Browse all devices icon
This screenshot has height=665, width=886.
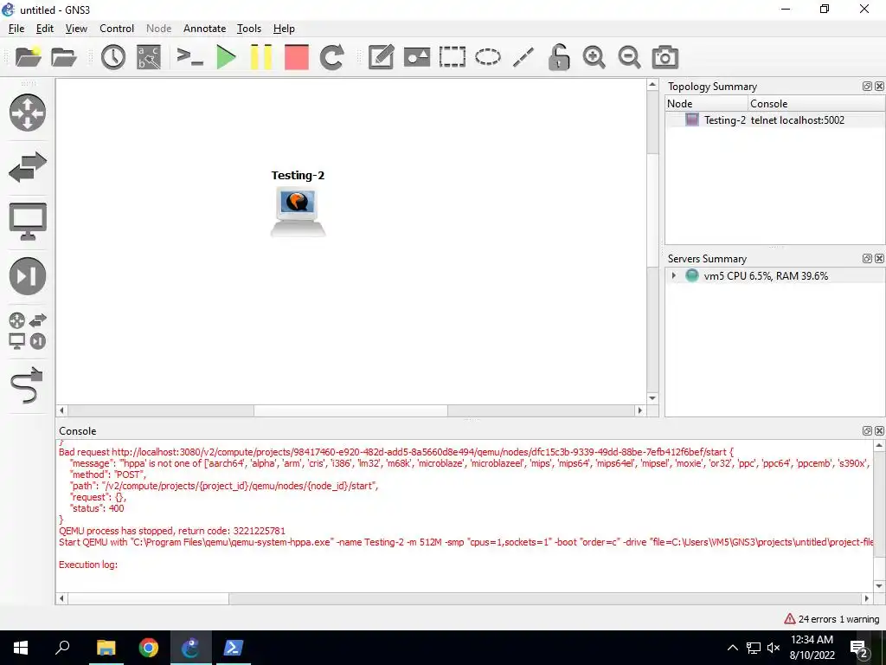[27, 331]
